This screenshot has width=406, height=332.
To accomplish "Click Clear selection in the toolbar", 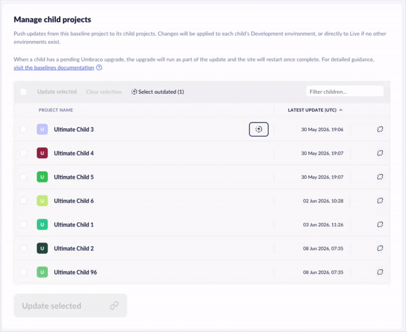I will pyautogui.click(x=104, y=92).
